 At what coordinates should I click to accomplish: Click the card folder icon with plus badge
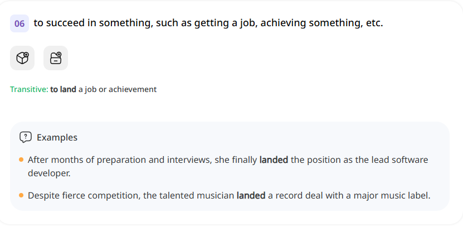point(56,58)
